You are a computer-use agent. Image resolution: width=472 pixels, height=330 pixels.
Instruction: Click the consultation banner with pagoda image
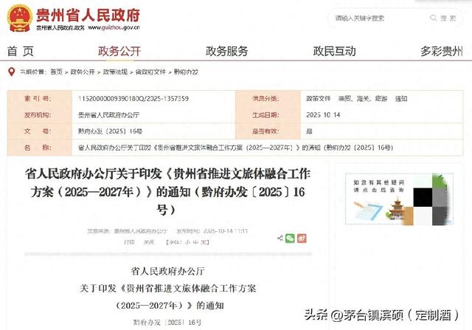click(399, 199)
